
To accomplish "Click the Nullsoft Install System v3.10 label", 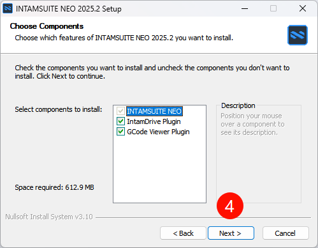I will (49, 217).
